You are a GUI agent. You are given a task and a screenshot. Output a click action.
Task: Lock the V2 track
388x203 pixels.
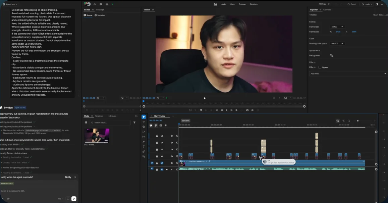tap(157, 156)
